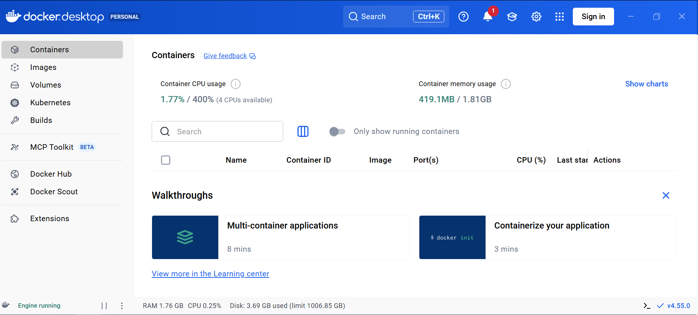Open View more in the Learning center link
Image resolution: width=698 pixels, height=315 pixels.
point(210,274)
